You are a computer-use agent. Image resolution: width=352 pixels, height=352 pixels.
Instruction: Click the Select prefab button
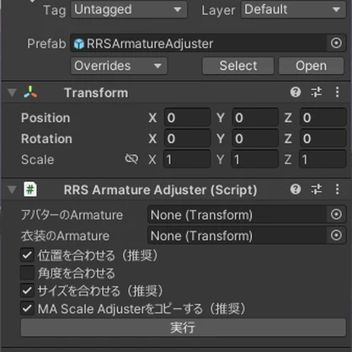tap(238, 66)
